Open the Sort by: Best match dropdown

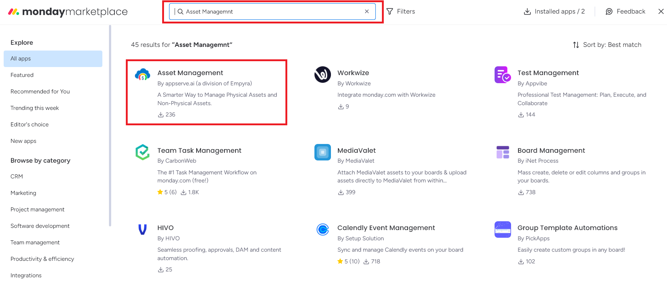click(x=607, y=45)
